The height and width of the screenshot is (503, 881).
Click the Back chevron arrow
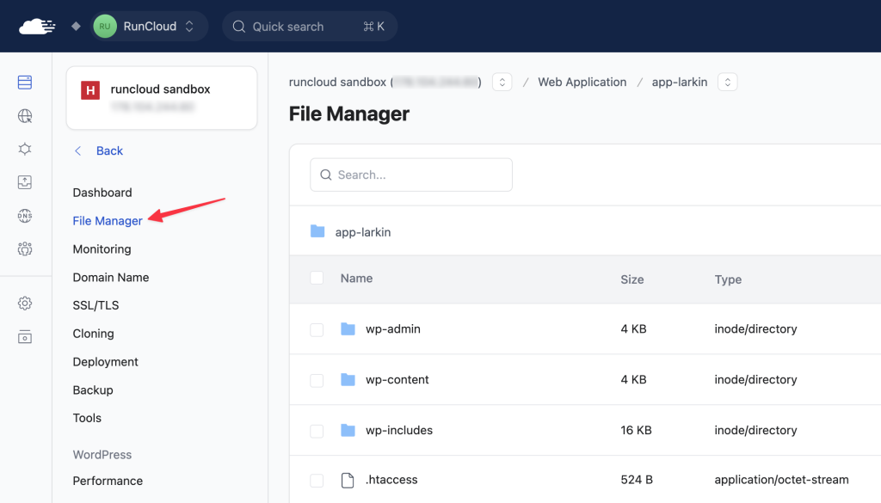78,150
